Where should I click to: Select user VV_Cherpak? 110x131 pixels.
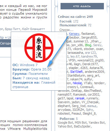pos(90,102)
